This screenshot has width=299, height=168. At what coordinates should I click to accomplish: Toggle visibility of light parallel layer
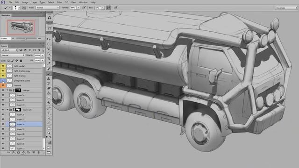[x=3, y=66]
